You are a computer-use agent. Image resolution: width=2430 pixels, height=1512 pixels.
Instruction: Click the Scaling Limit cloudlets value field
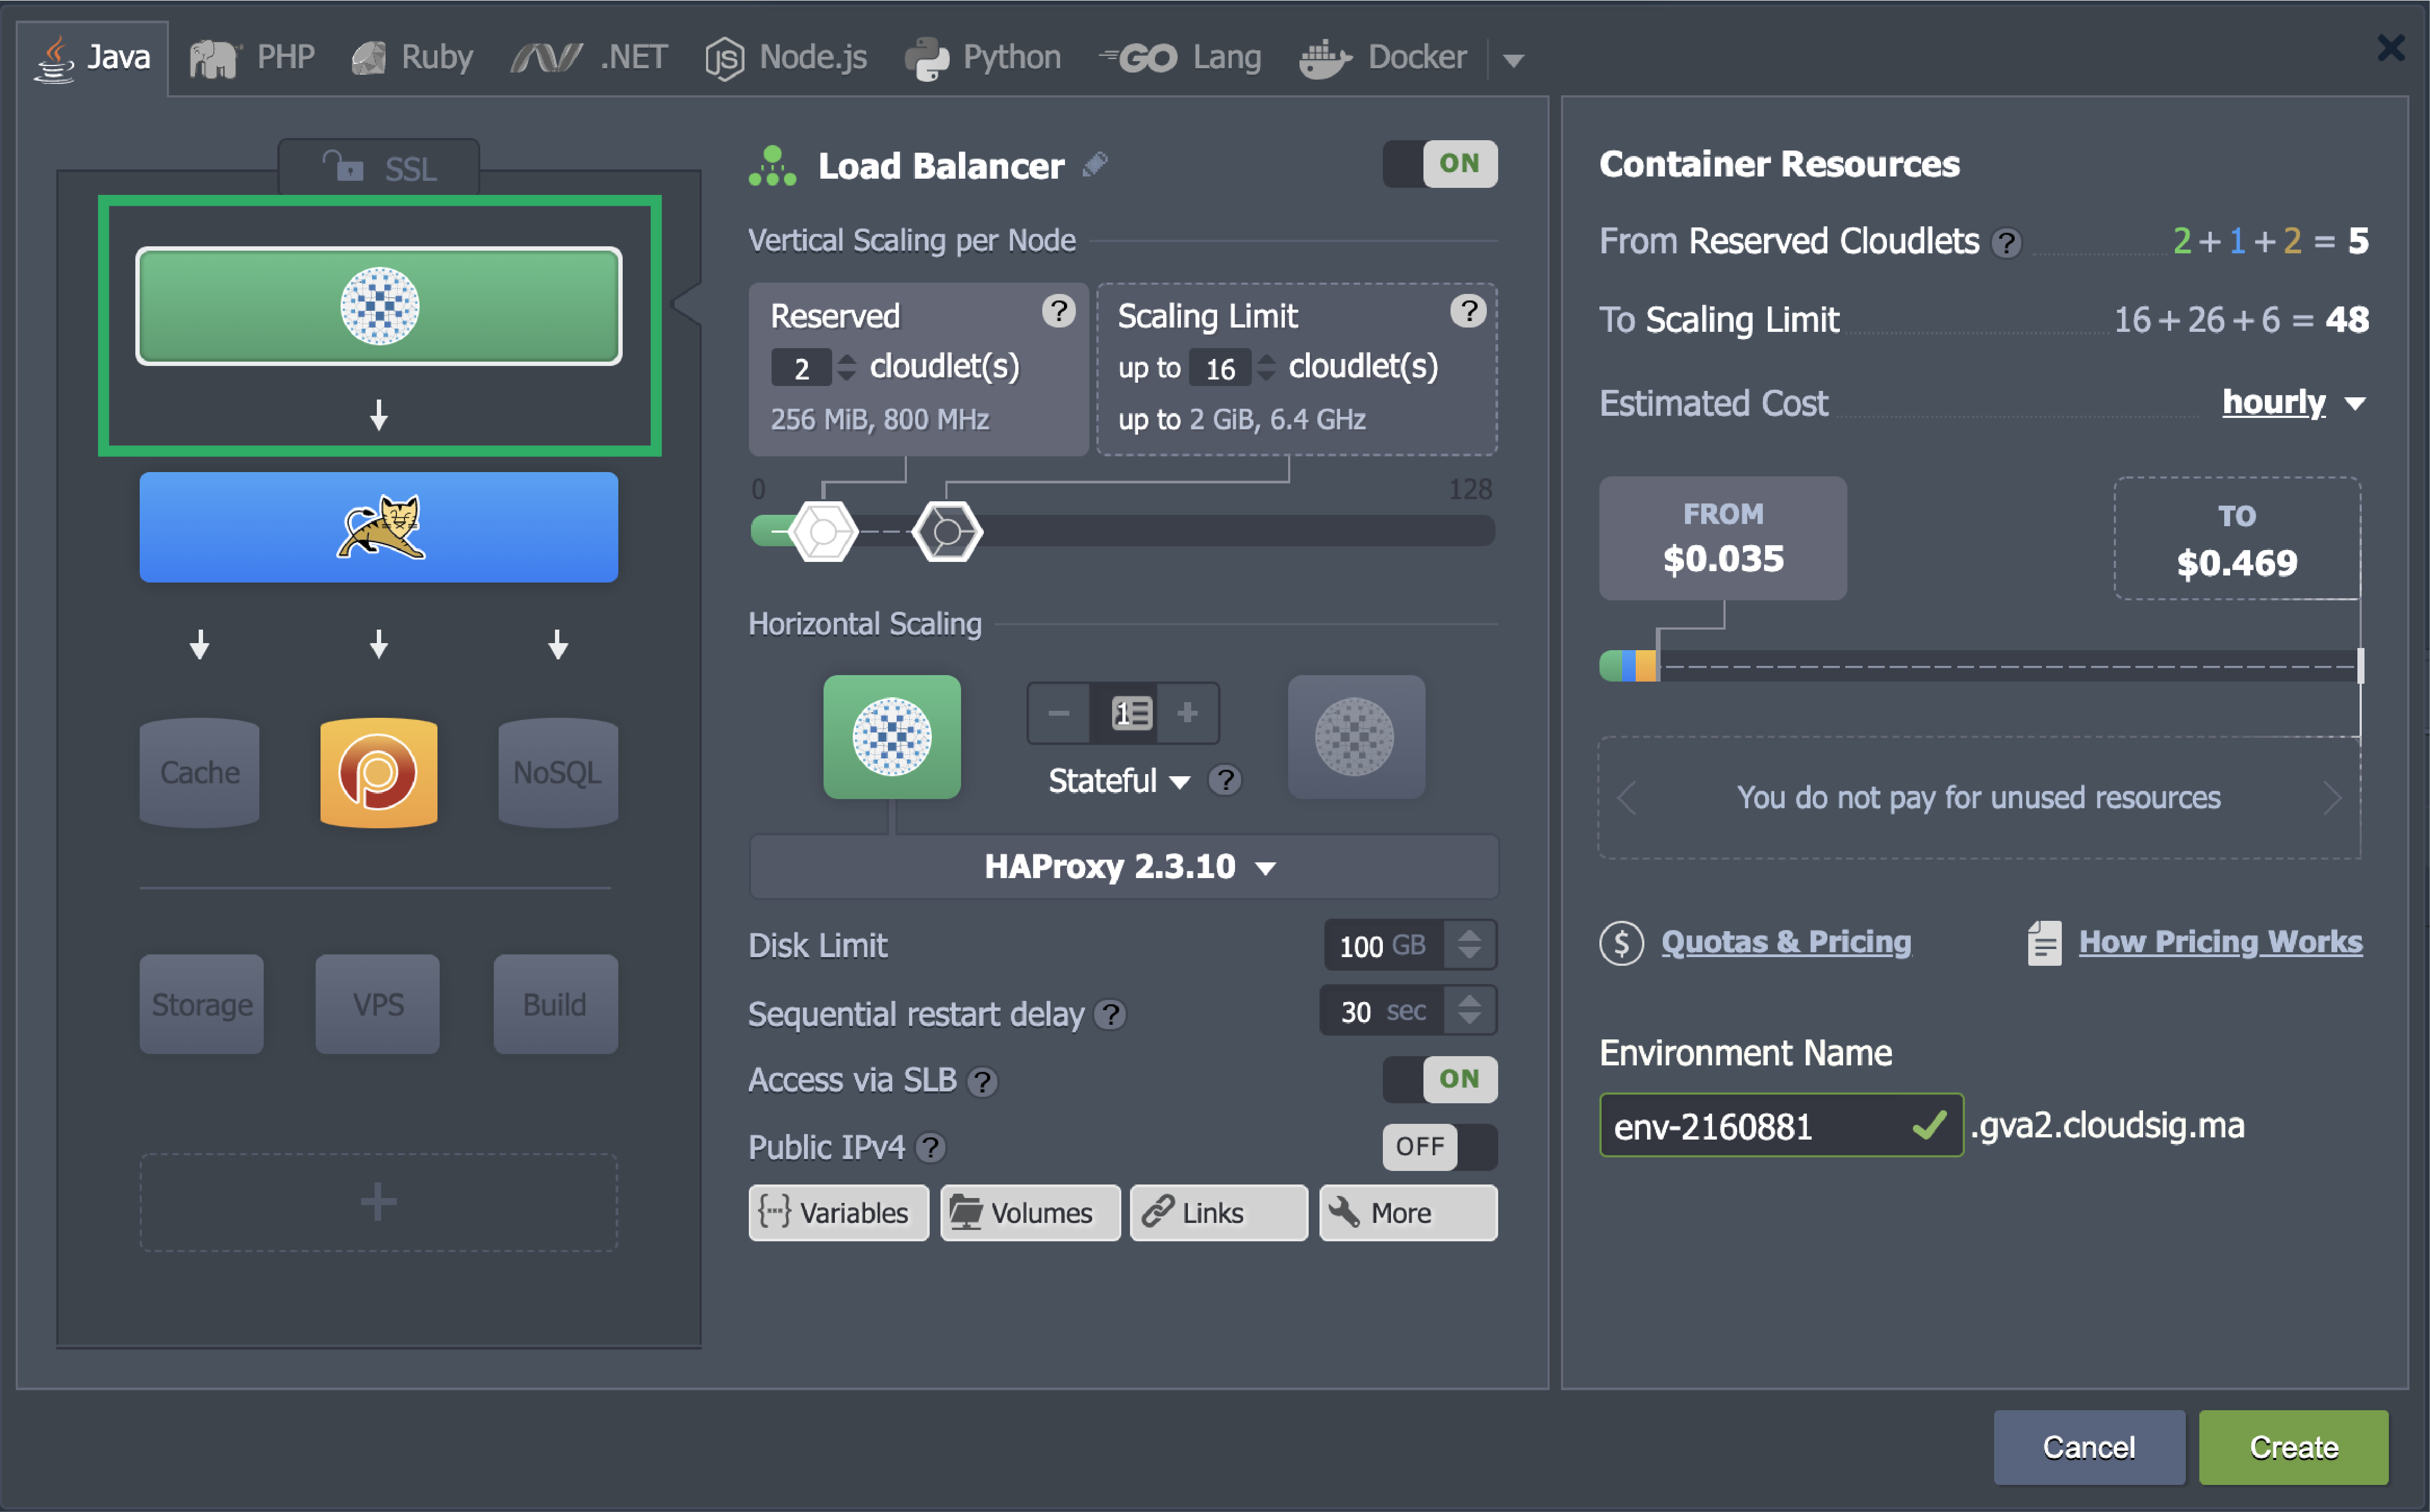1220,368
